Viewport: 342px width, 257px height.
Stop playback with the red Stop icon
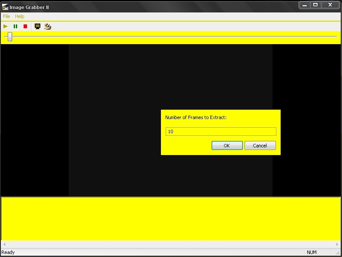(x=25, y=27)
